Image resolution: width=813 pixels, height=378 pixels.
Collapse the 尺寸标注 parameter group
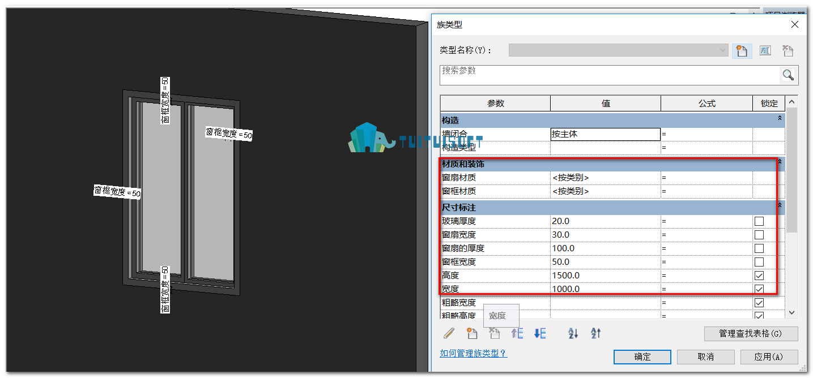pyautogui.click(x=780, y=205)
